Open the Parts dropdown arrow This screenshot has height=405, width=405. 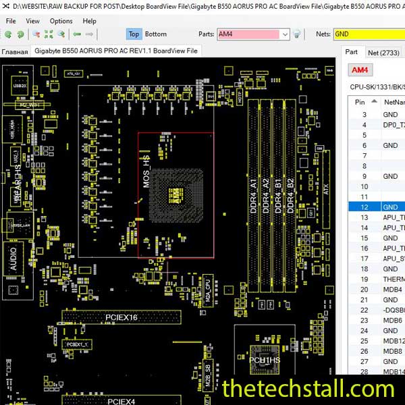click(x=285, y=34)
